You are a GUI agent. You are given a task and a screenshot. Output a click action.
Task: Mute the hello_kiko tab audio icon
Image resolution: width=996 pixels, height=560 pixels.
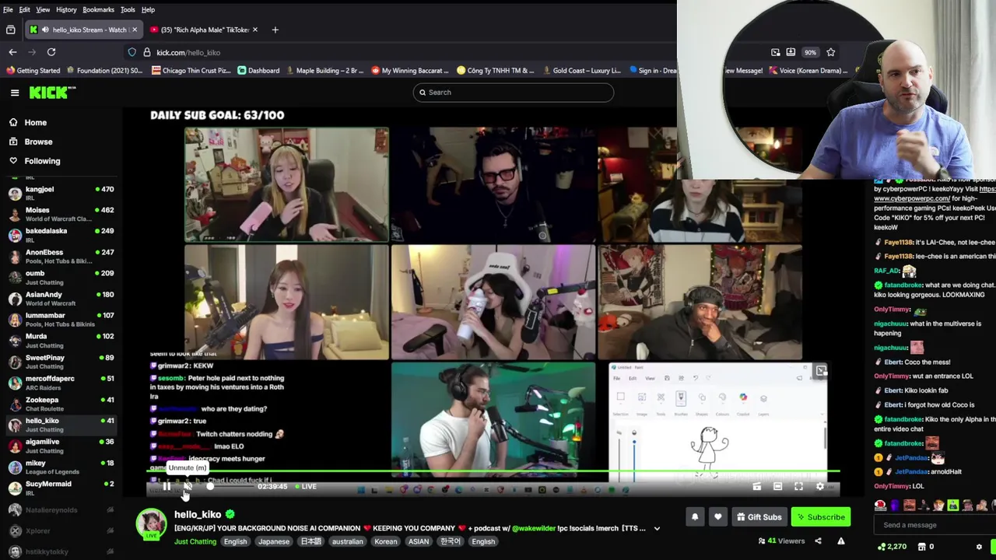click(x=47, y=30)
